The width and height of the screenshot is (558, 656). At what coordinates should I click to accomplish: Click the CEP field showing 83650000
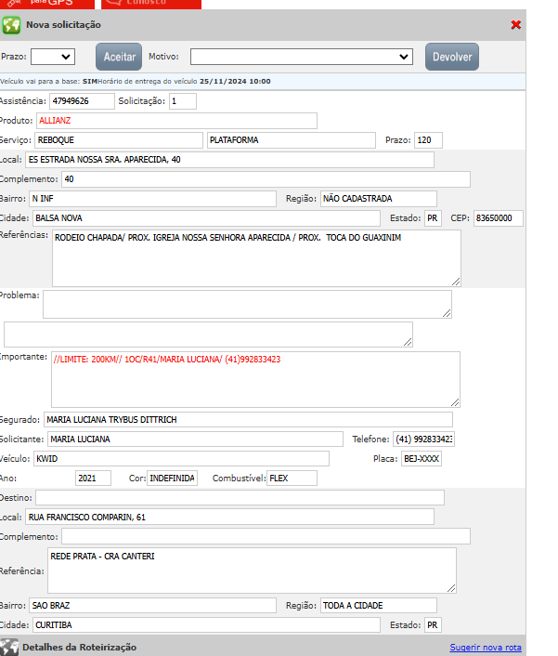[499, 218]
